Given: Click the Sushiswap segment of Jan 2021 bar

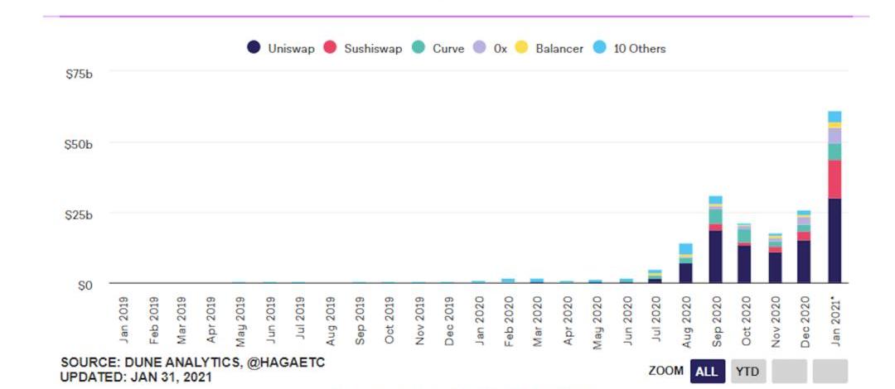Looking at the screenshot, I should [x=835, y=179].
